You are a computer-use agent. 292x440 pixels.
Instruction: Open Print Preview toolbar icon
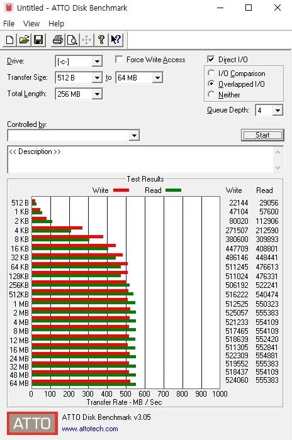(72, 40)
